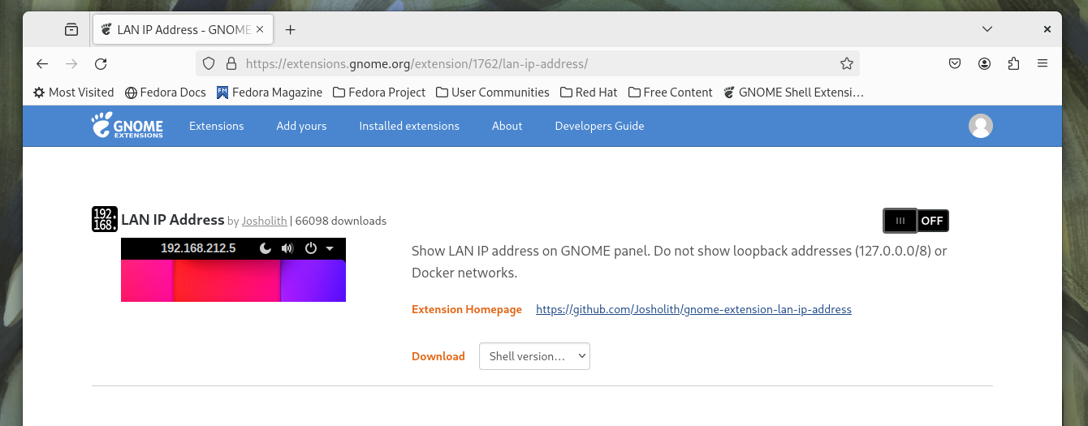
Task: View site security padlock info
Action: [231, 63]
